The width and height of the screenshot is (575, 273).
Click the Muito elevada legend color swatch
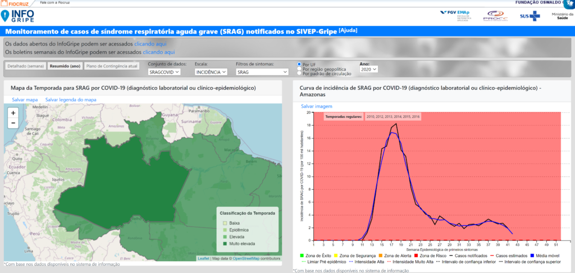[225, 243]
